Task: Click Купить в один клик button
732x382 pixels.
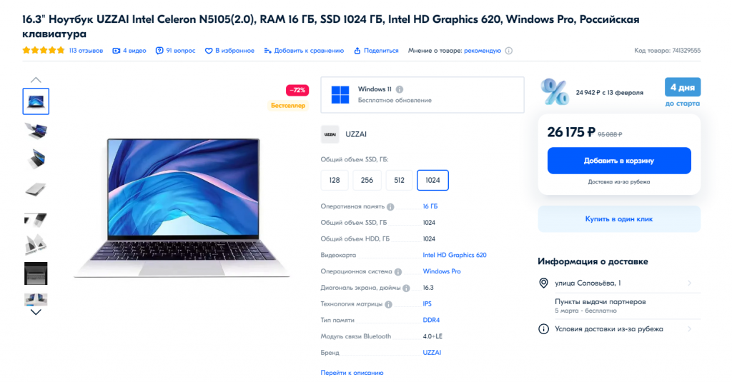Action: 619,219
